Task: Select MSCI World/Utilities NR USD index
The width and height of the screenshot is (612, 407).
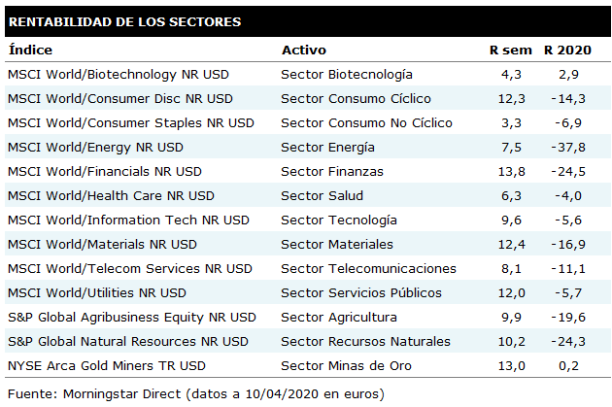Action: 96,292
